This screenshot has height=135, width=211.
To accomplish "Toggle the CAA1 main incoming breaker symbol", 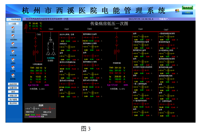I will tap(35, 42).
